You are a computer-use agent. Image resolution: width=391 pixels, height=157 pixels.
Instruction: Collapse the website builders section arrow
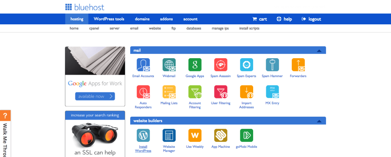point(319,121)
